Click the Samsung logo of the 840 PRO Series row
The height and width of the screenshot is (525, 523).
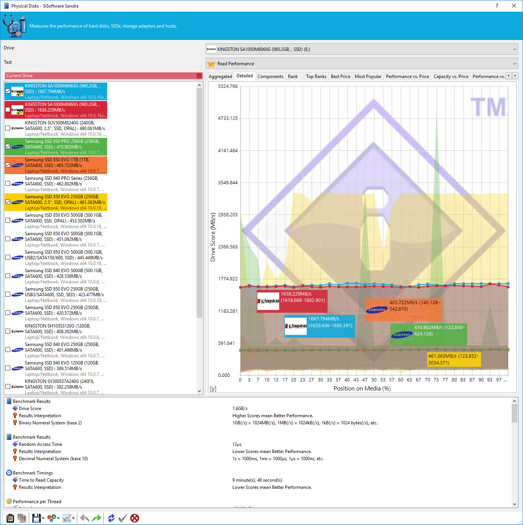point(18,184)
